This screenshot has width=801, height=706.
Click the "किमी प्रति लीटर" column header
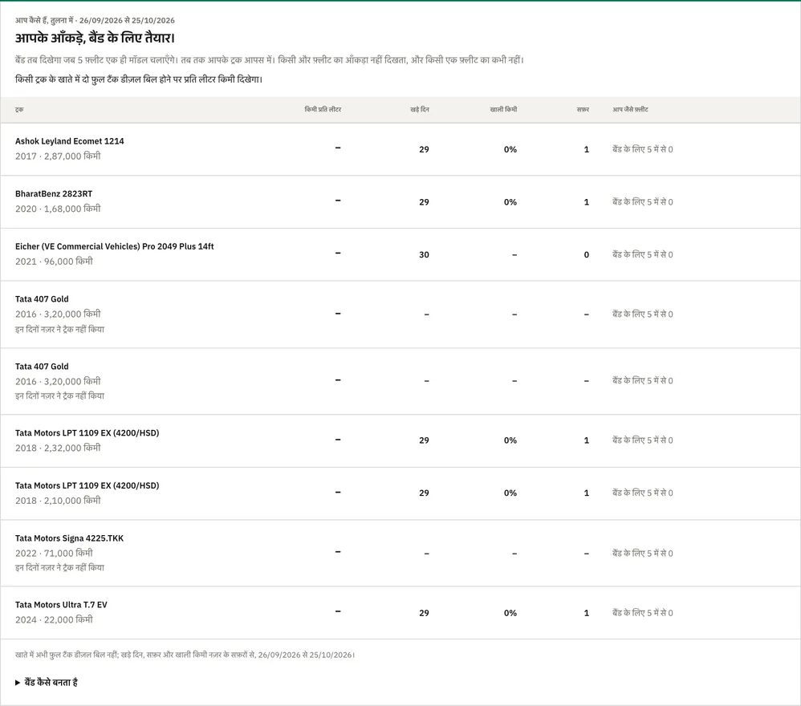click(323, 109)
